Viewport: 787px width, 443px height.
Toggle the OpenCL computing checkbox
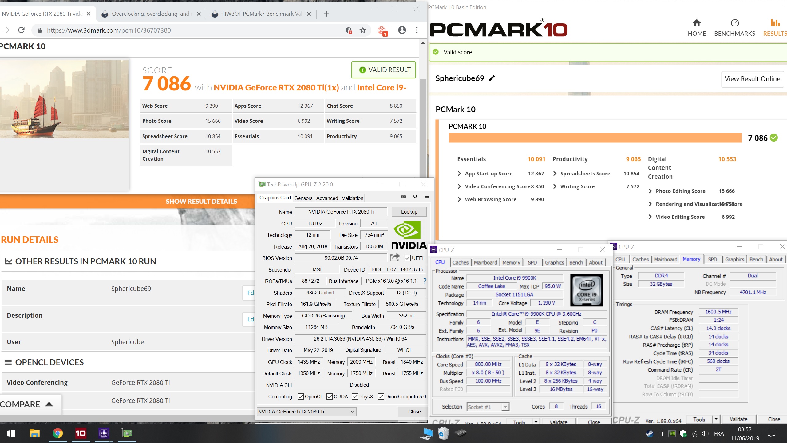[x=301, y=397]
